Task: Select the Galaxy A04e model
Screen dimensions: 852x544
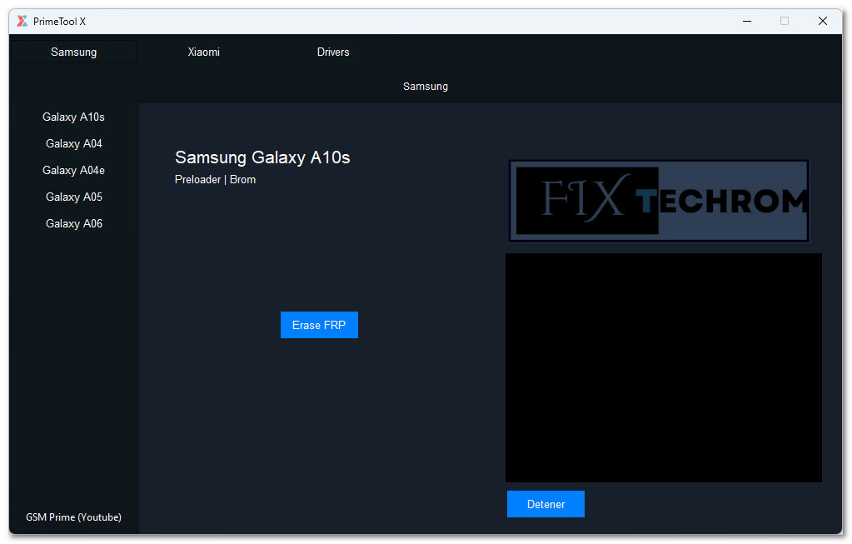Action: pos(74,170)
